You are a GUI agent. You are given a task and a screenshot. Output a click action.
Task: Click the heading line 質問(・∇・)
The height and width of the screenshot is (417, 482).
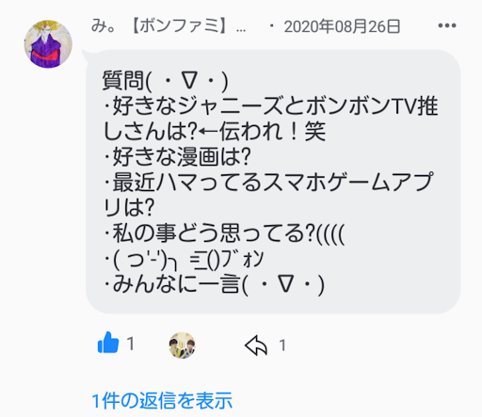click(x=165, y=81)
